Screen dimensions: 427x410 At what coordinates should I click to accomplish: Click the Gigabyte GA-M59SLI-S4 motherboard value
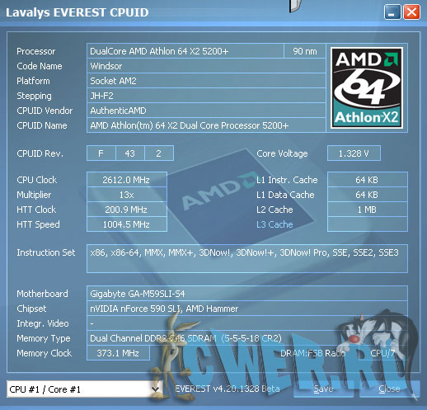pos(247,294)
